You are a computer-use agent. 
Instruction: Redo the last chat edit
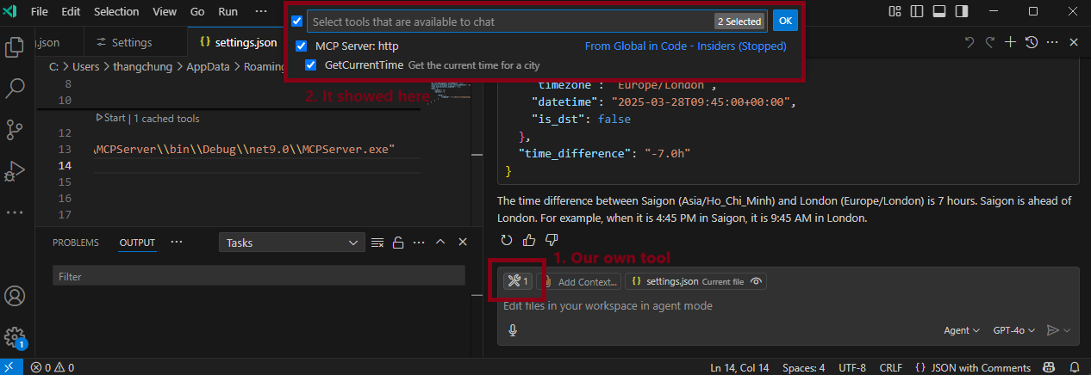pyautogui.click(x=991, y=42)
